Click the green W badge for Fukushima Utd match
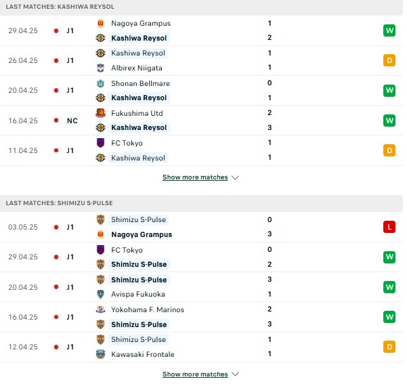The width and height of the screenshot is (407, 386). [x=389, y=121]
